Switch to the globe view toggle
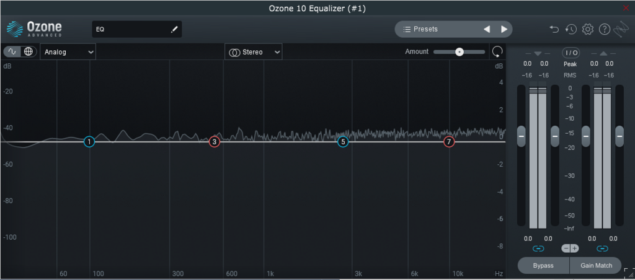635x280 pixels. pos(28,52)
